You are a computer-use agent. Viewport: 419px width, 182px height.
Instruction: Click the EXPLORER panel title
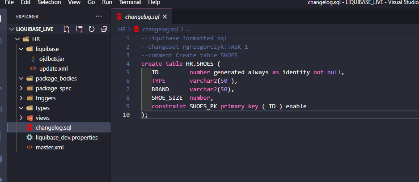[27, 17]
